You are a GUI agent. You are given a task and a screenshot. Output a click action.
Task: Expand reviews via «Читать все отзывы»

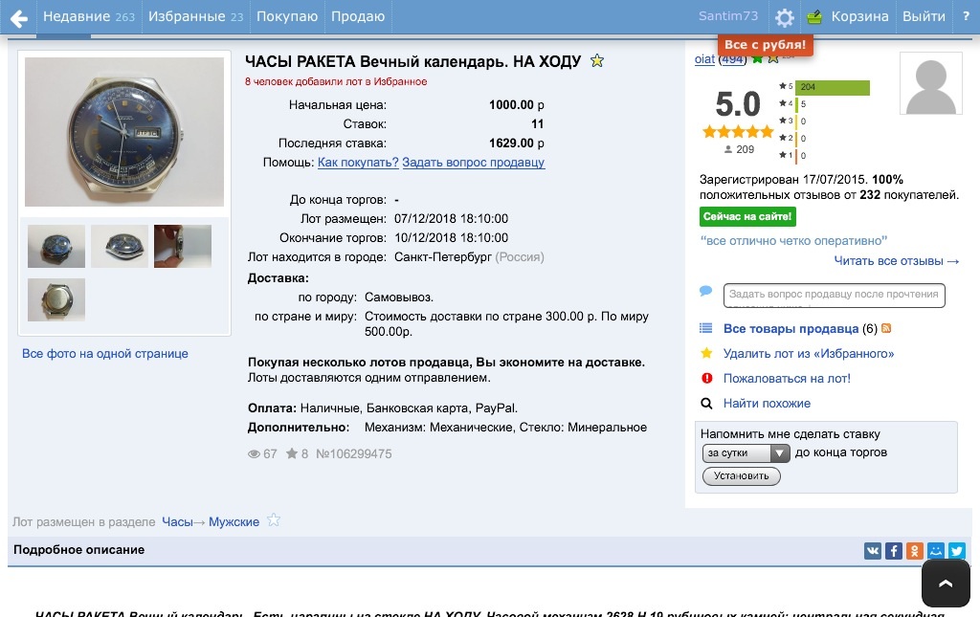click(896, 261)
